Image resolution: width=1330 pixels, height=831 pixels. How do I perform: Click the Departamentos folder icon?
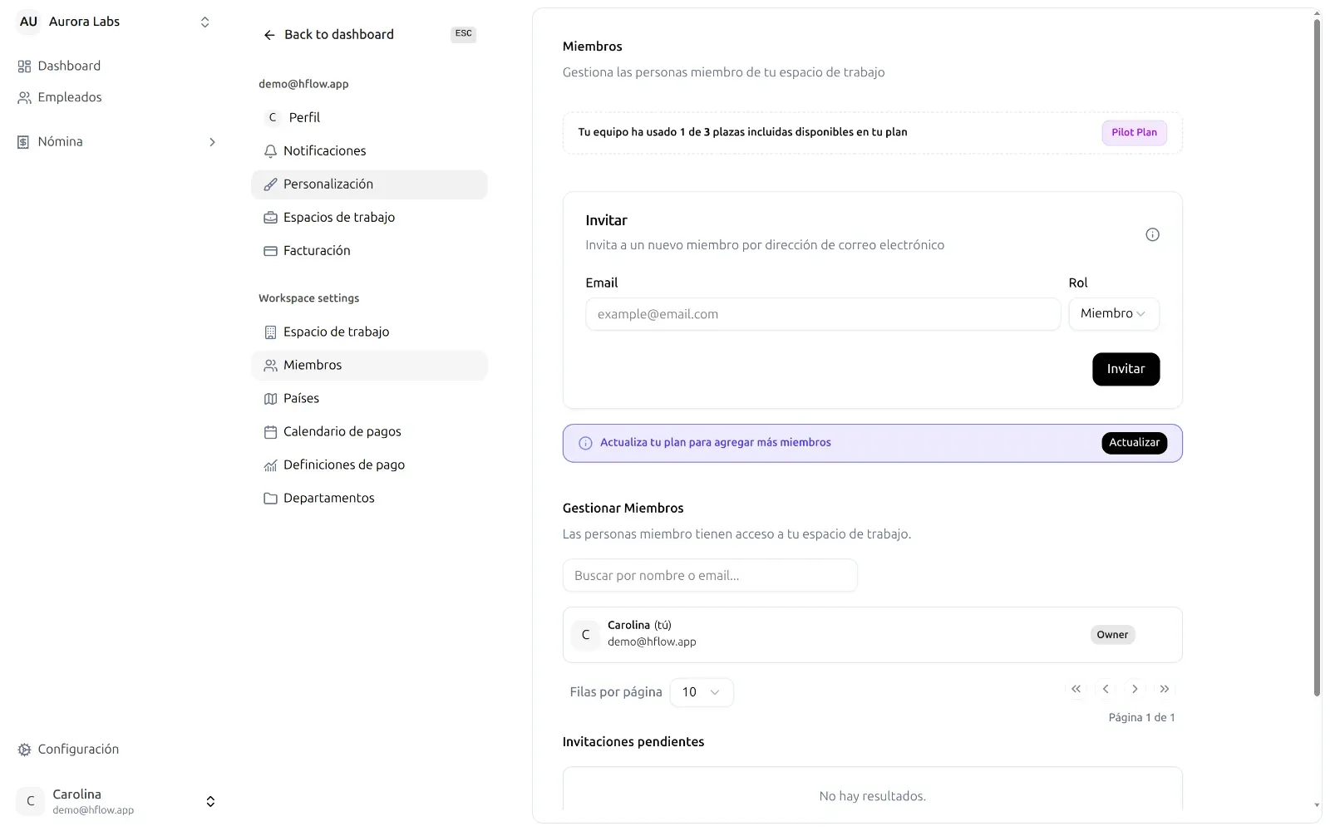point(270,499)
